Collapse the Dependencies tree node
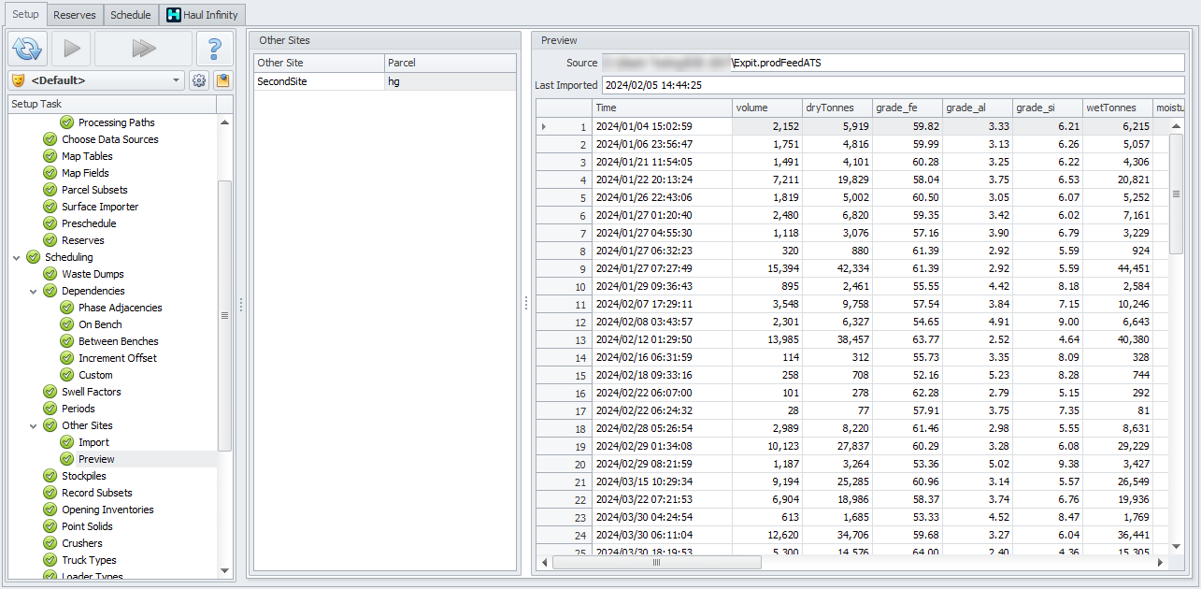This screenshot has width=1201, height=589. point(34,291)
